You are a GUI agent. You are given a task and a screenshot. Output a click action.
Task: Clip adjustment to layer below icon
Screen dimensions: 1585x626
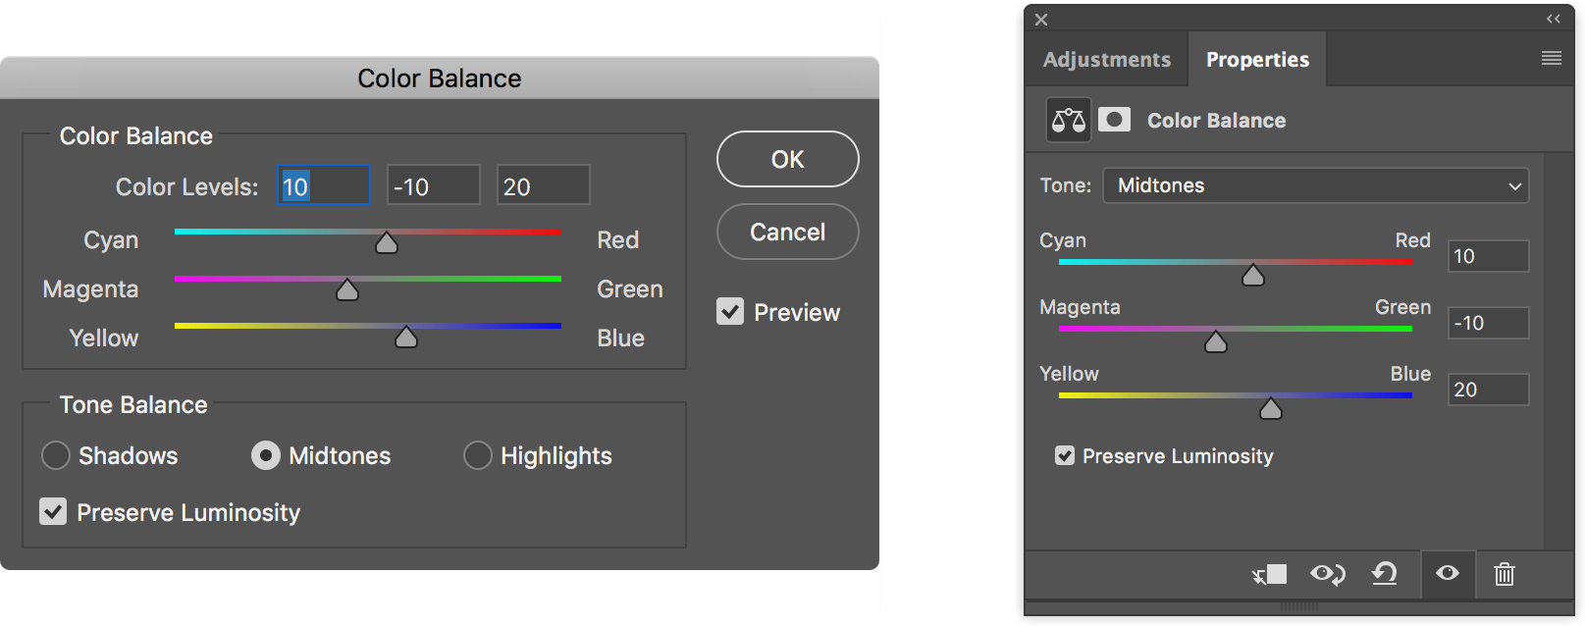[1270, 574]
